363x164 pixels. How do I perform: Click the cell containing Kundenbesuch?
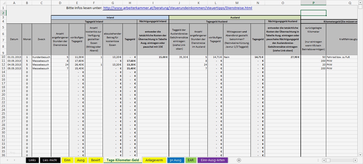pos(41,57)
